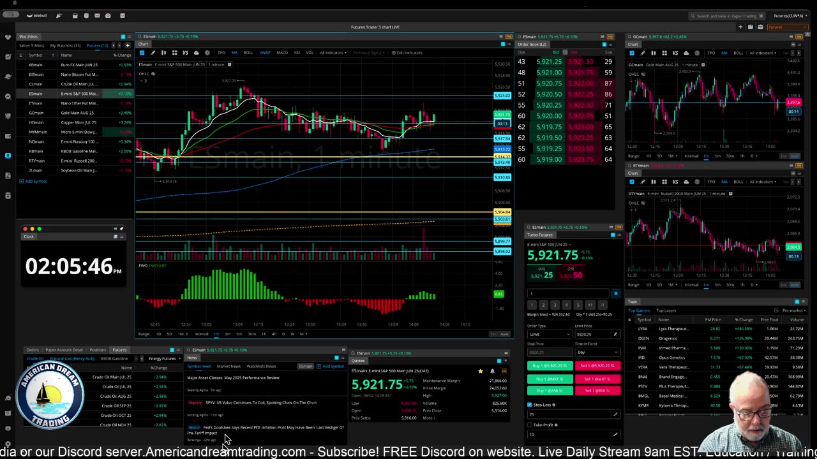817x459 pixels.
Task: Toggle the MACD indicator on ESmain chart
Action: pyautogui.click(x=282, y=53)
